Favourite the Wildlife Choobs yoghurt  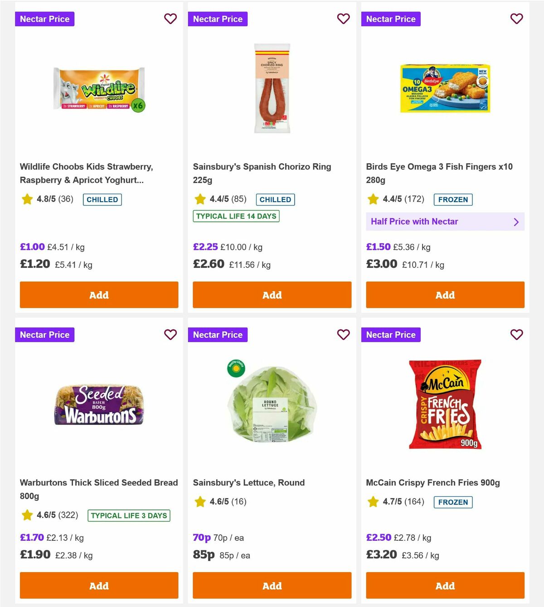(170, 19)
